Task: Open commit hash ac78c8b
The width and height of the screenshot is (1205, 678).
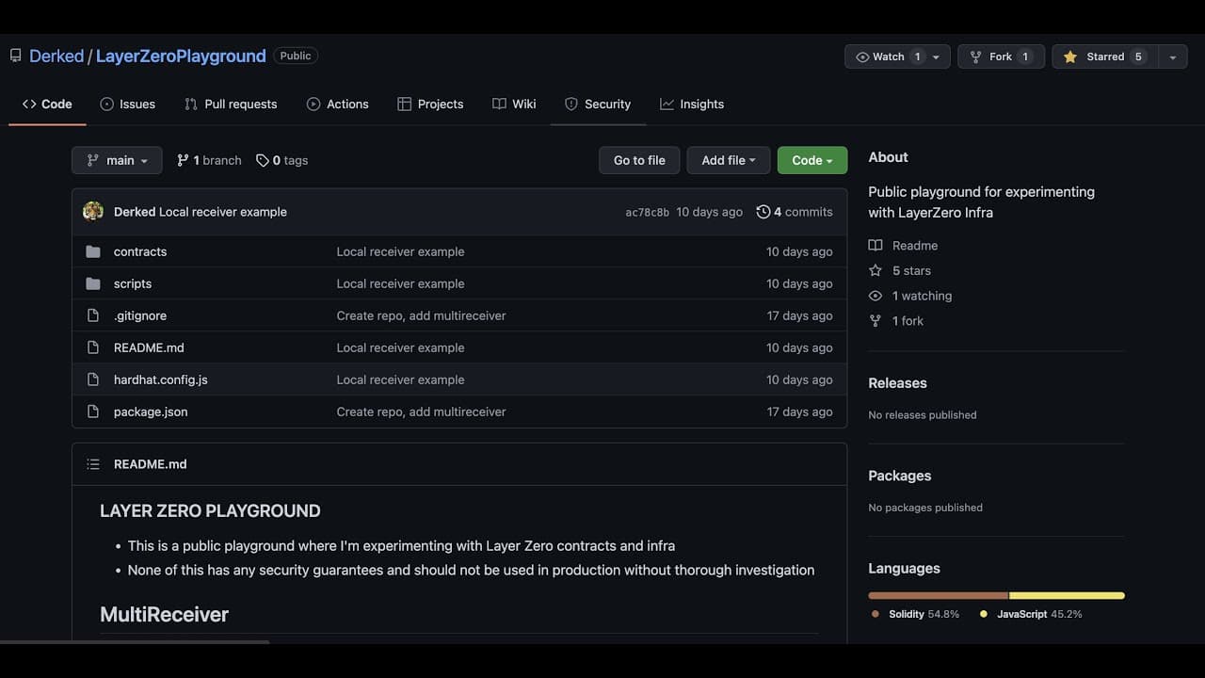Action: [x=647, y=212]
